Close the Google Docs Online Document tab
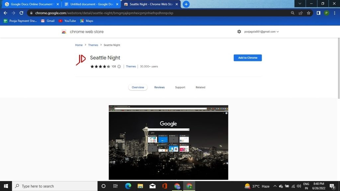Viewport: 340px width, 191px height. pyautogui.click(x=58, y=4)
